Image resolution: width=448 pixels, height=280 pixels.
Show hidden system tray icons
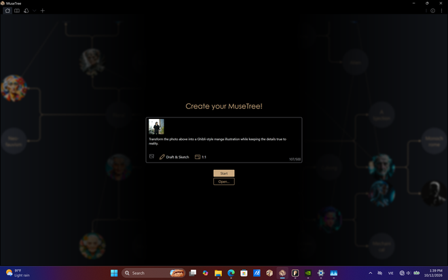[371, 273]
